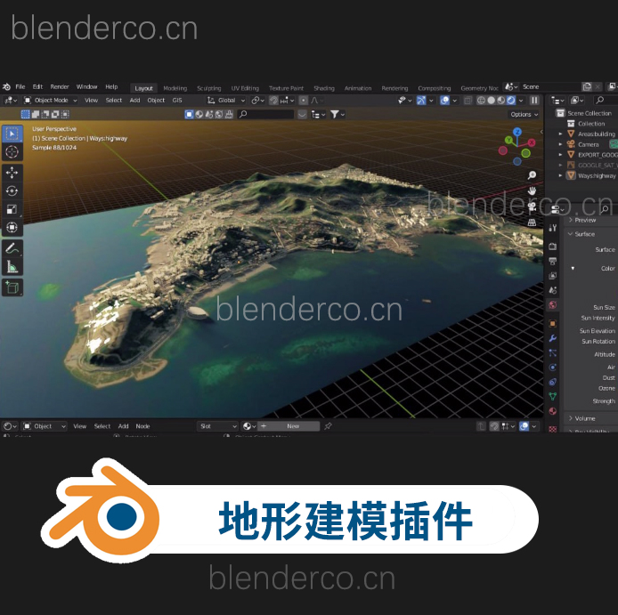Open Physics properties tab icon
Viewport: 618px width, 615px height.
pyautogui.click(x=553, y=368)
